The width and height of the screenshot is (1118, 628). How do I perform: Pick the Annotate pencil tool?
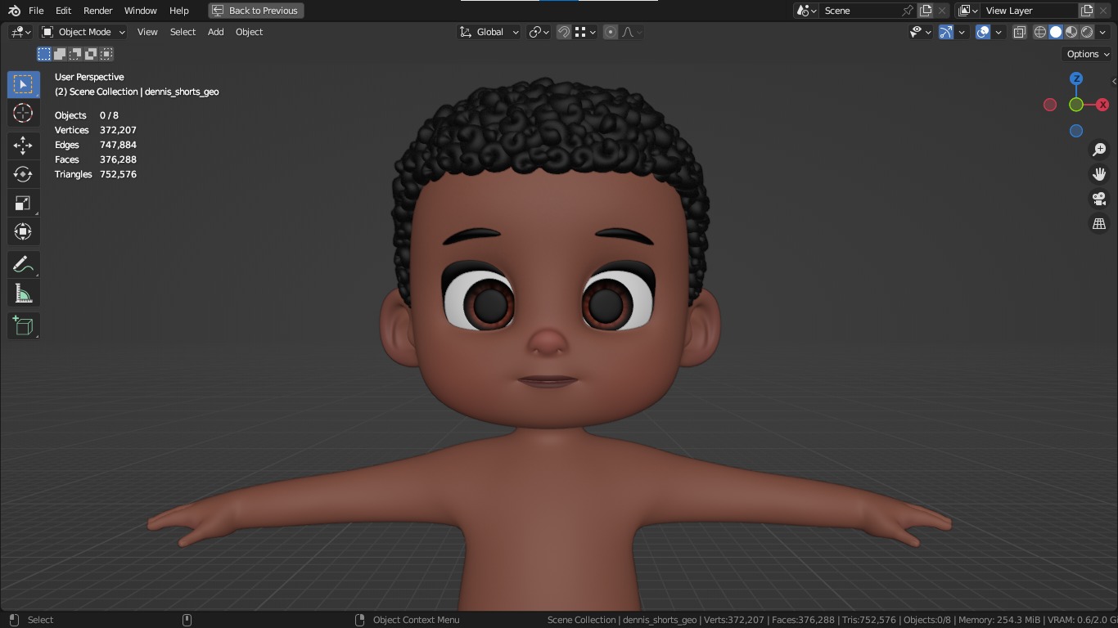coord(23,264)
